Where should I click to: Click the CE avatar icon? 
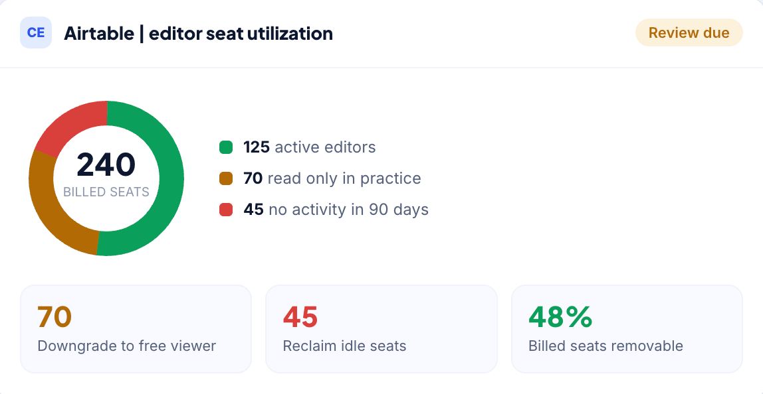click(x=36, y=33)
